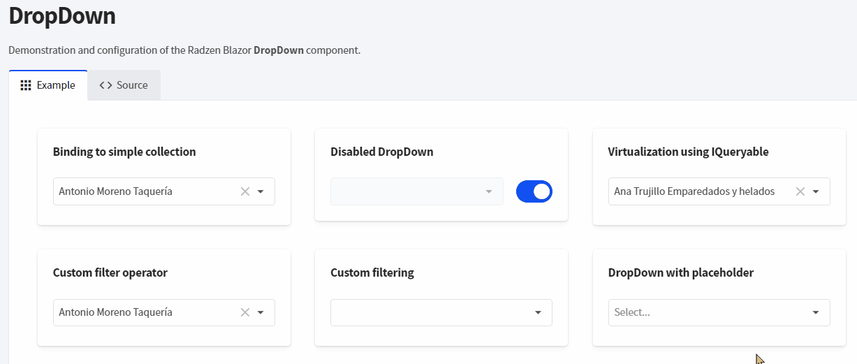
Task: Click the "Select..." placeholder field
Action: click(x=705, y=312)
